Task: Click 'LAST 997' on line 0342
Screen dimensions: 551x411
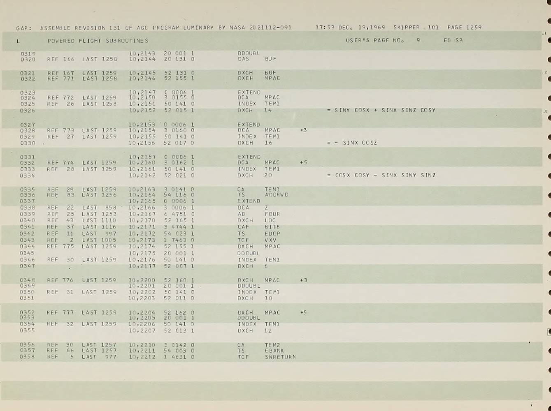Action: click(99, 233)
